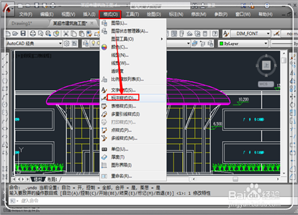This screenshot has height=215, width=298.
Task: Click the Match Properties brush icon
Action: point(89,33)
